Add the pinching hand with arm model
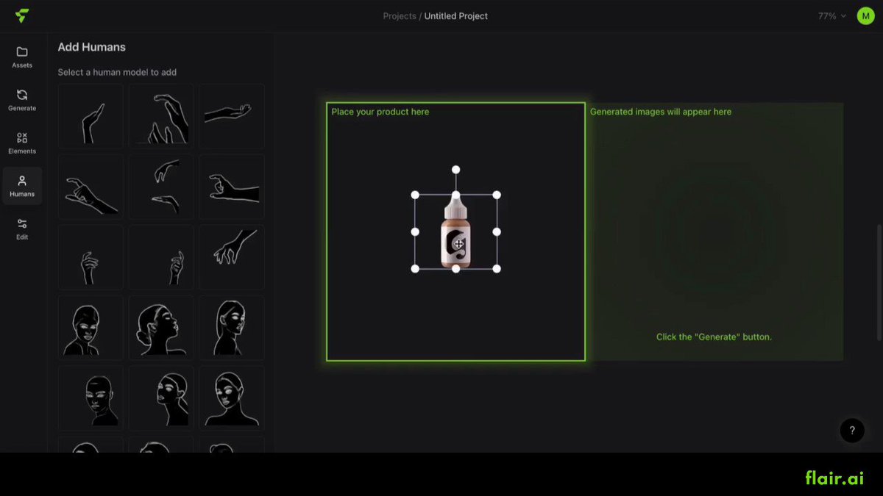 (x=232, y=187)
